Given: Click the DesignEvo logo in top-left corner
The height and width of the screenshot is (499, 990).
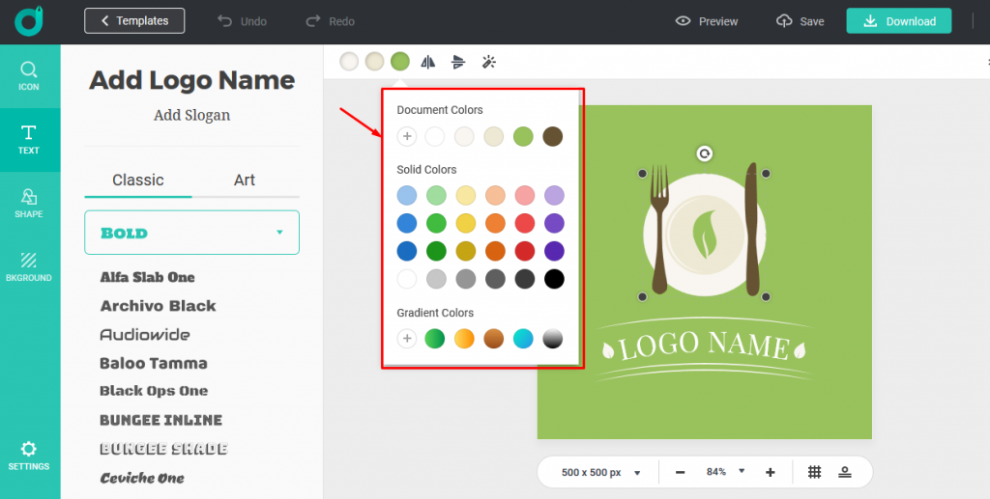Looking at the screenshot, I should point(29,21).
